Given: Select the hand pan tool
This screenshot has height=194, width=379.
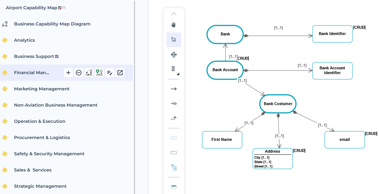Looking at the screenshot, I should coord(174,25).
